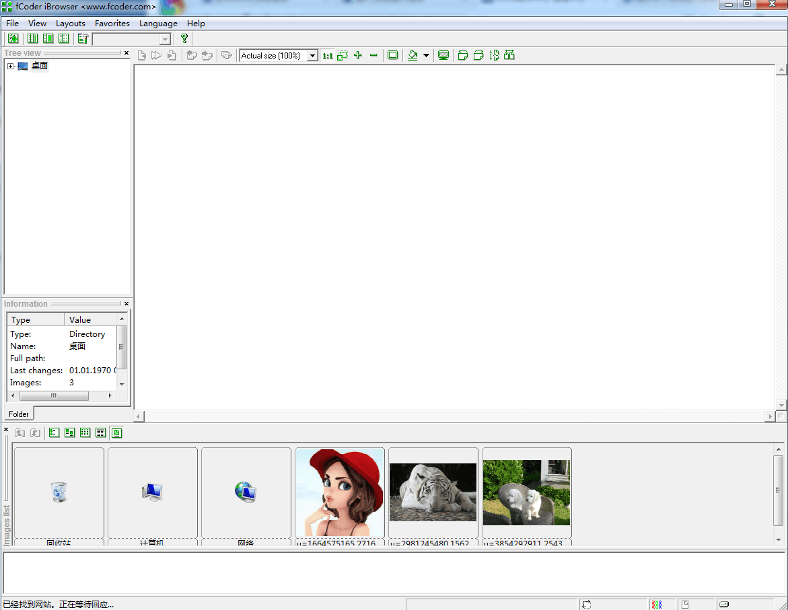Select the Zoom In tool
Viewport: 788px width, 610px height.
click(358, 55)
